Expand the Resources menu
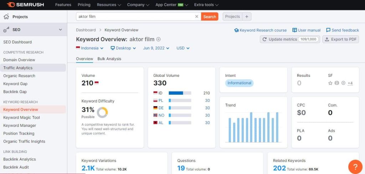 point(109,5)
